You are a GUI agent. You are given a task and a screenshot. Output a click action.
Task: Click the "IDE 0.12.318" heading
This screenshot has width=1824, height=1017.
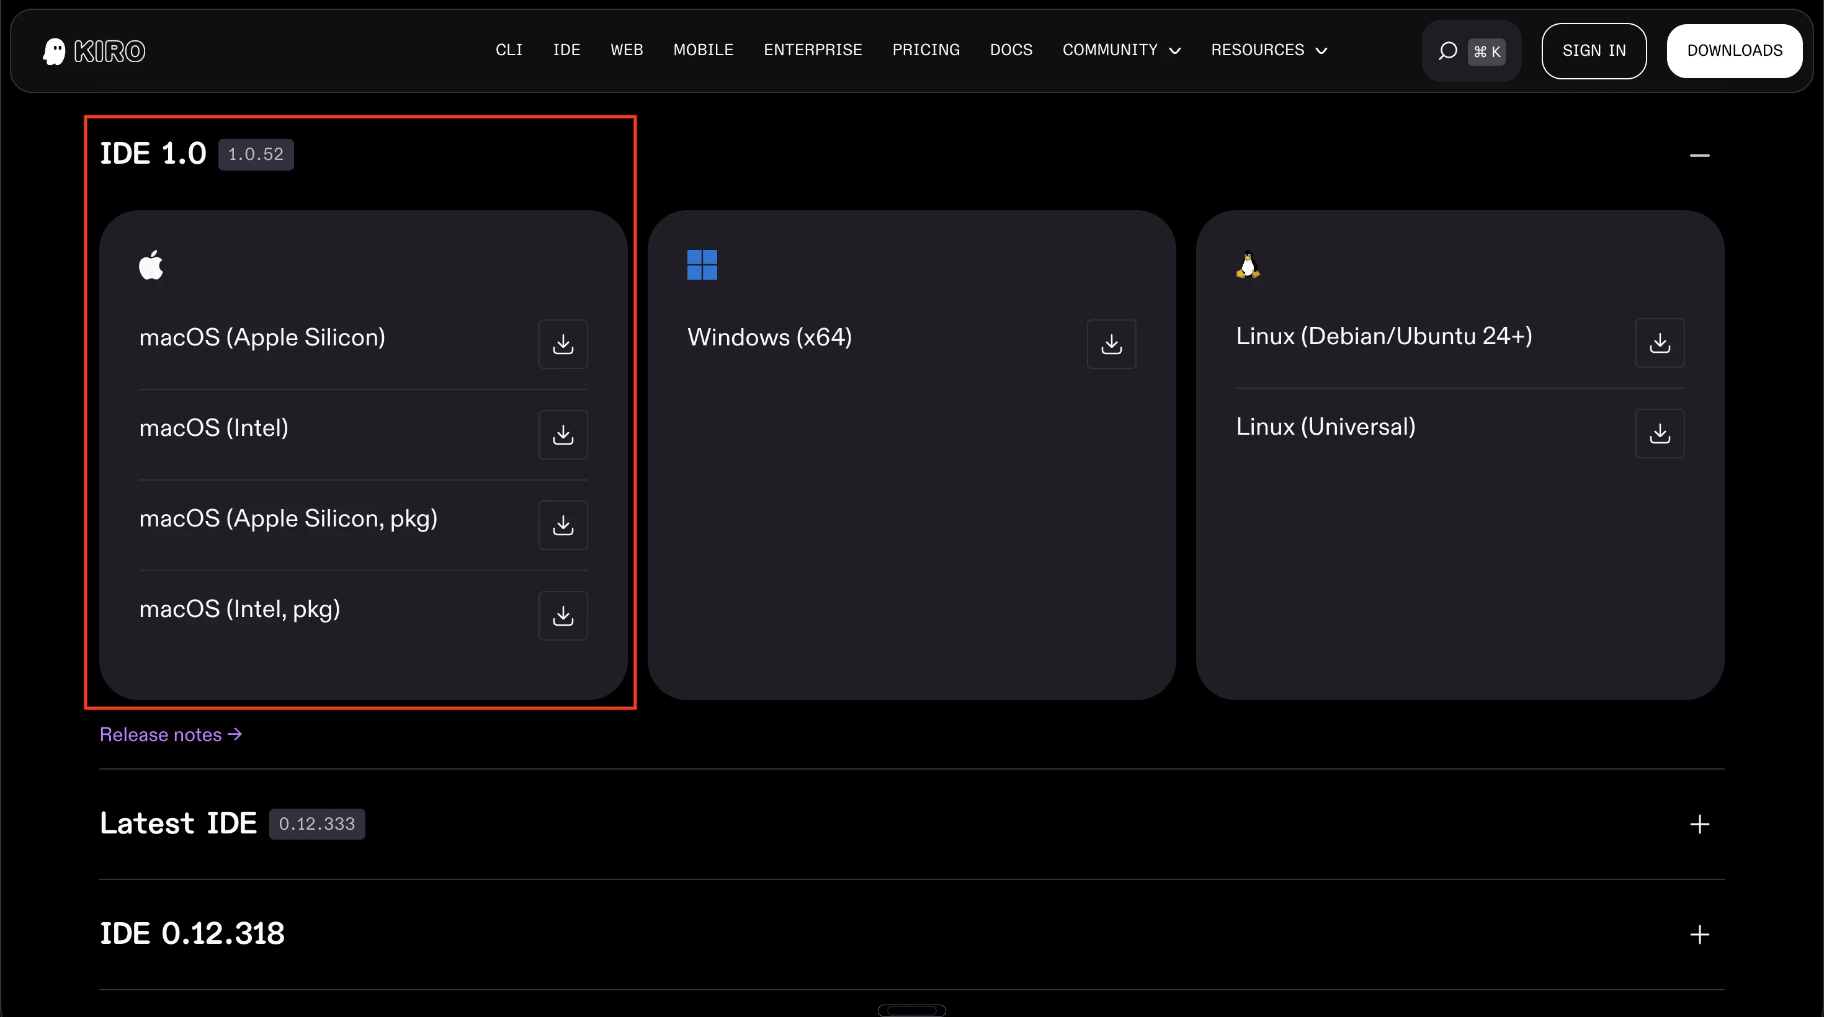point(192,933)
